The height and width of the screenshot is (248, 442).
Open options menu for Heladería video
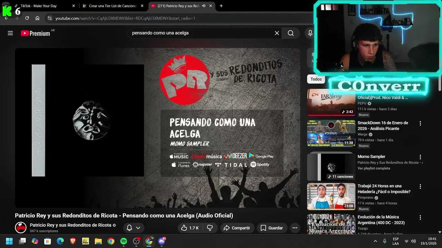[420, 186]
